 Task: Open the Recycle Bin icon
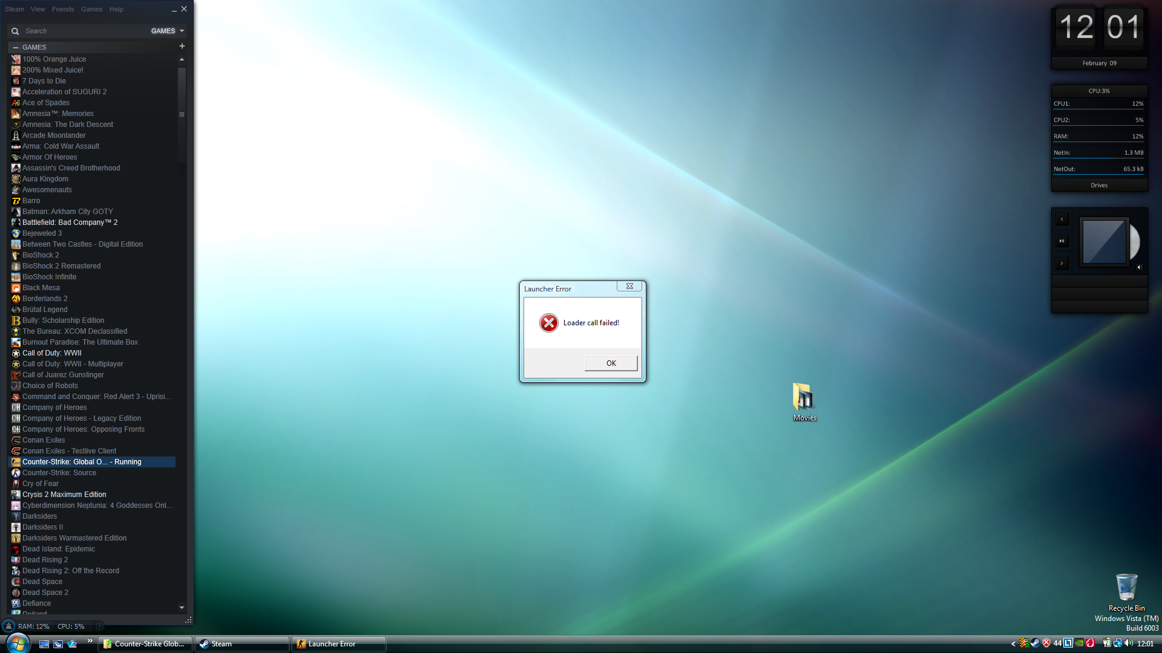(1126, 588)
